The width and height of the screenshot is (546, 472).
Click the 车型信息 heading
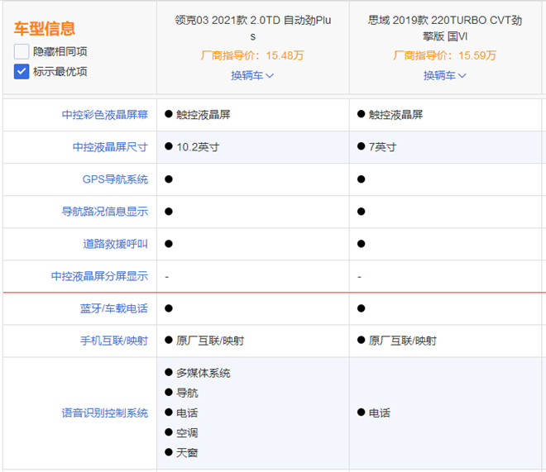pyautogui.click(x=44, y=29)
